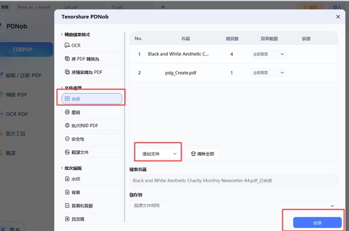The image size is (349, 231).
Task: Open 編輯 / 註解 PDF in background sidebar
Action: click(24, 75)
